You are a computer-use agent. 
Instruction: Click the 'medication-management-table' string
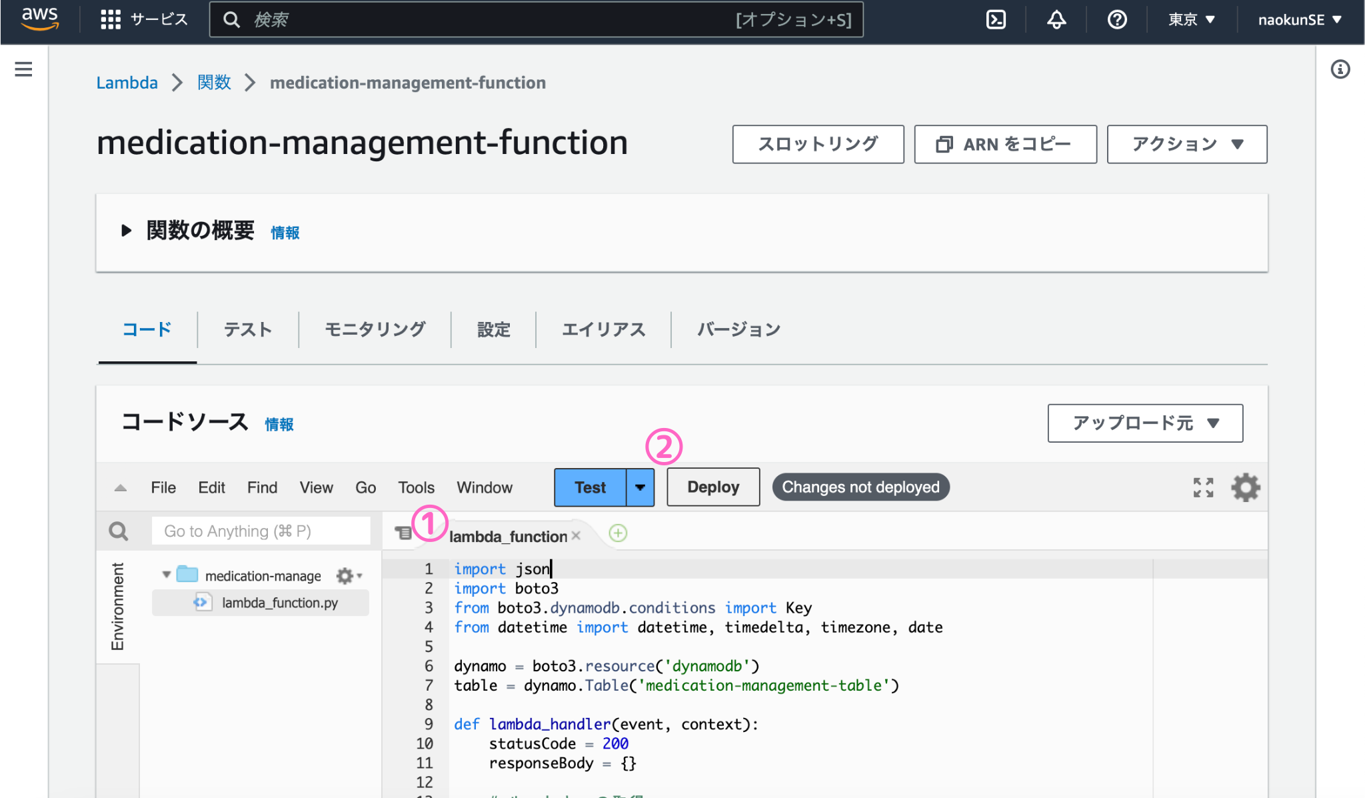click(x=763, y=685)
